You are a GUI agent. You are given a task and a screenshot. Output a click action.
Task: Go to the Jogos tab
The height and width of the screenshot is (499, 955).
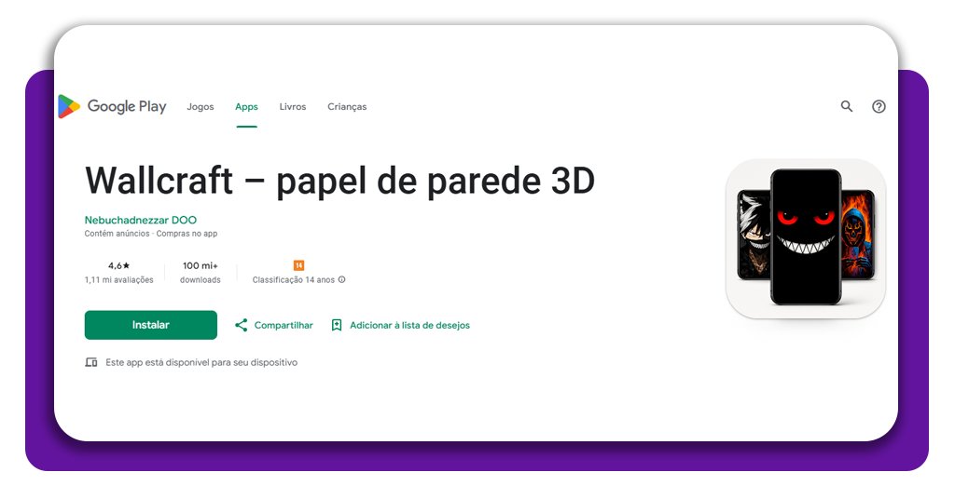coord(201,106)
